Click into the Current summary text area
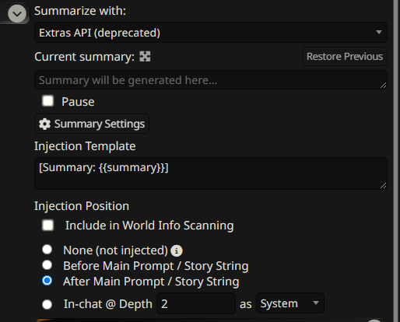400x322 pixels. 211,80
